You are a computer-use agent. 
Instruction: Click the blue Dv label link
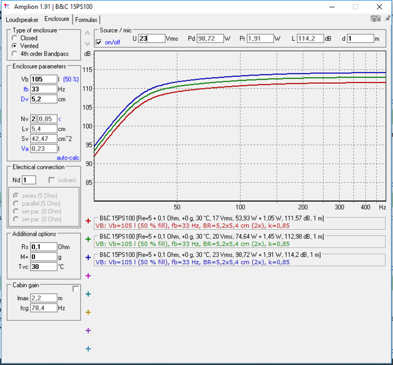(x=25, y=99)
